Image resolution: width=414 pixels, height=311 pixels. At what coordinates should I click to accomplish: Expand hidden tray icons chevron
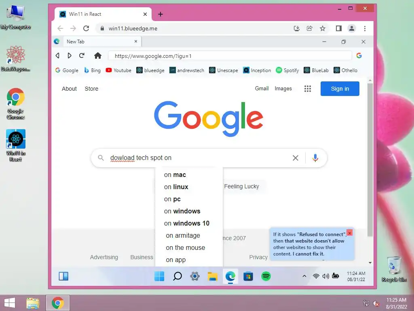304,276
